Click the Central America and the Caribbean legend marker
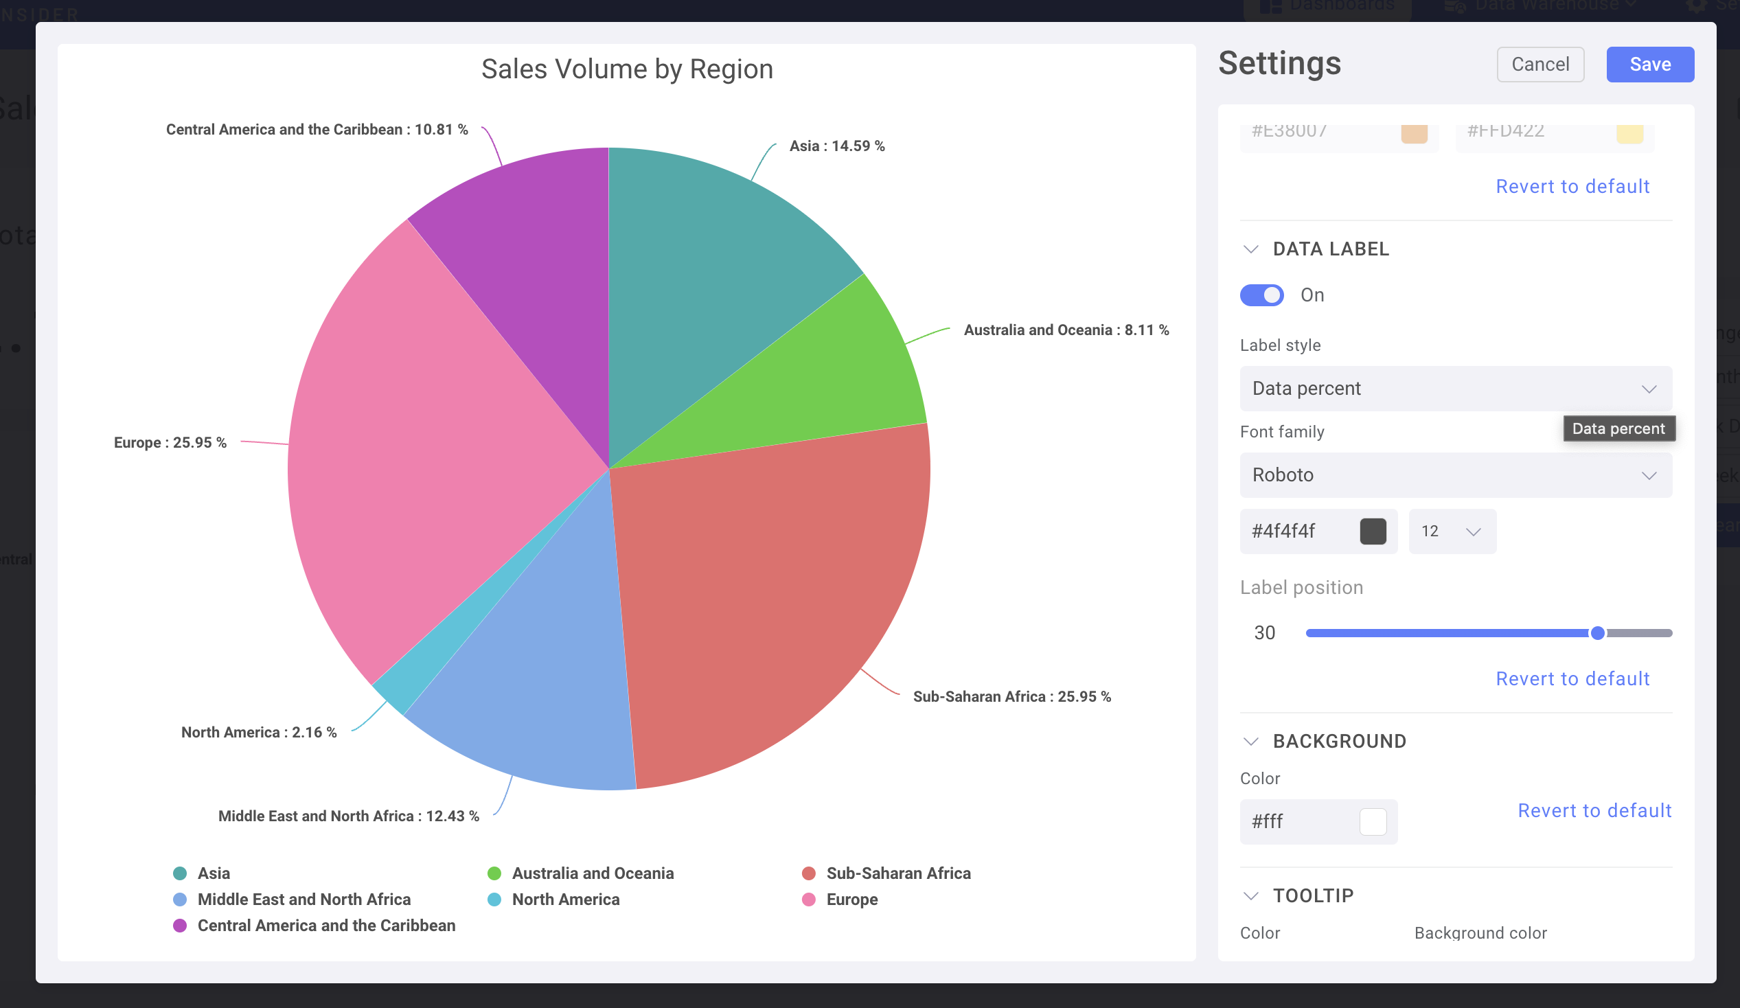 tap(179, 925)
